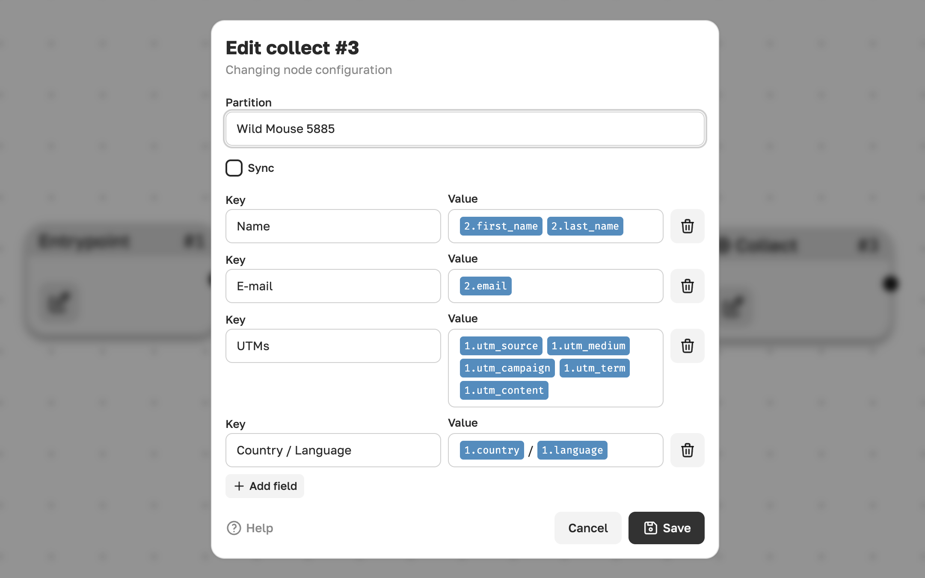Select the 1.utm_content variable chip
The width and height of the screenshot is (925, 578).
(x=504, y=390)
